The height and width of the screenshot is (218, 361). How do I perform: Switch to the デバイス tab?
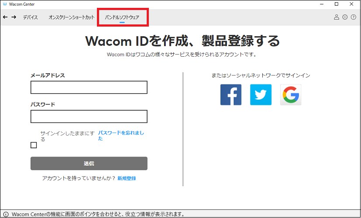tap(31, 17)
